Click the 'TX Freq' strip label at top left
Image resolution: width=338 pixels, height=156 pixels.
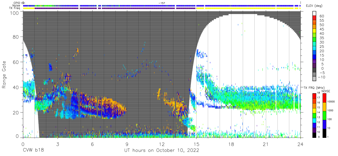(x=15, y=8)
